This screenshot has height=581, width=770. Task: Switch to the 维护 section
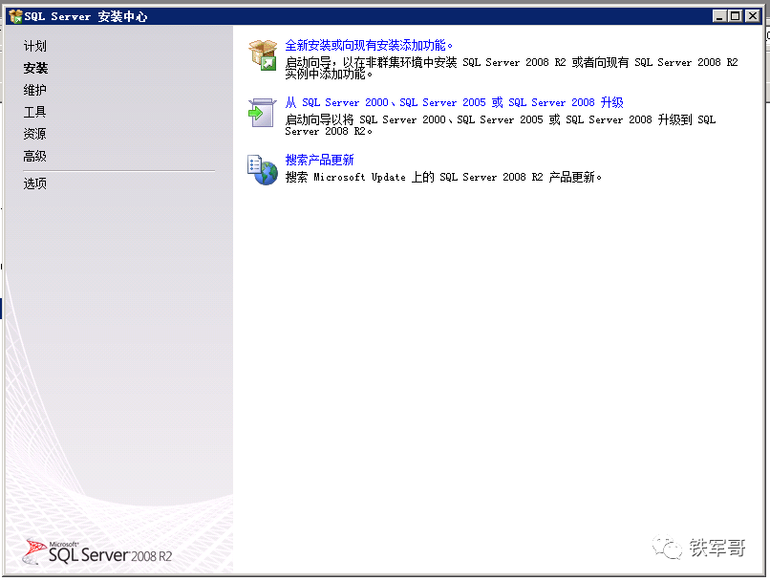pyautogui.click(x=35, y=90)
